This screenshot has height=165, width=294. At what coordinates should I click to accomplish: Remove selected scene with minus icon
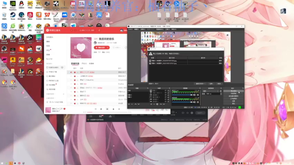coord(132,104)
